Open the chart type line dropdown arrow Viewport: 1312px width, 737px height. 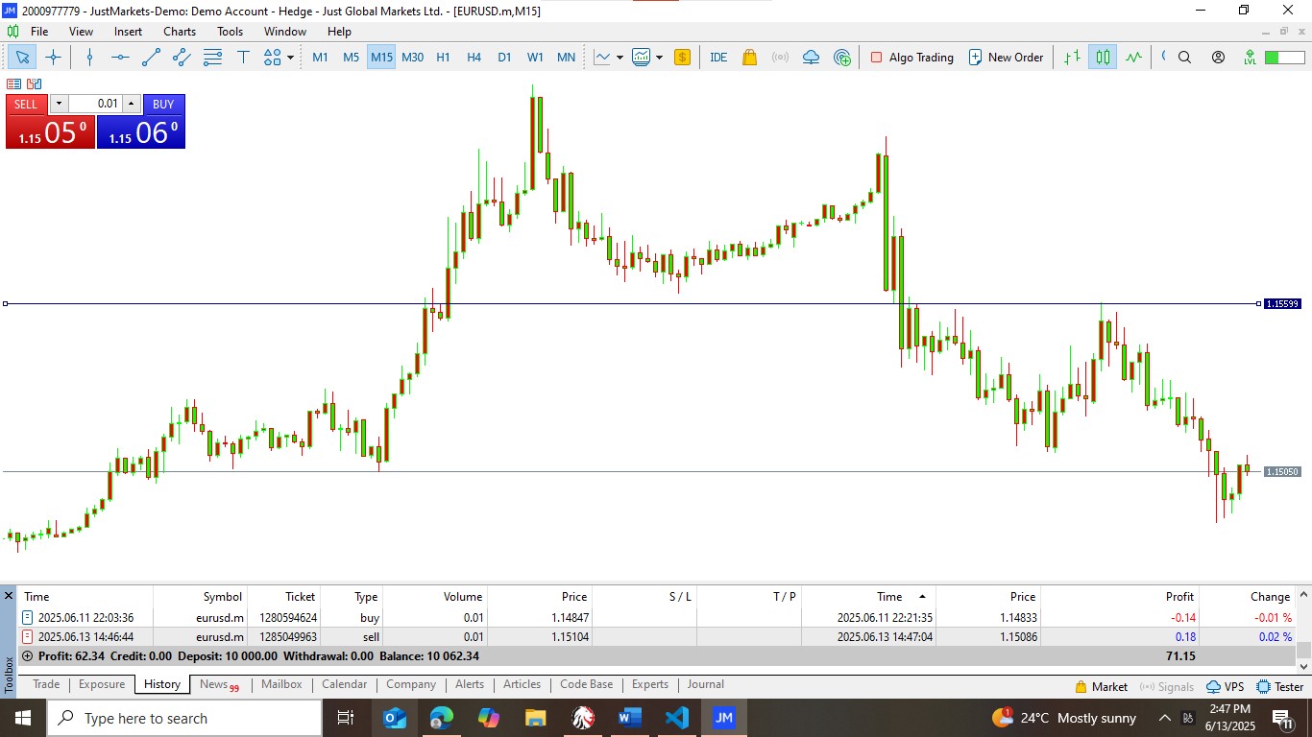[620, 58]
